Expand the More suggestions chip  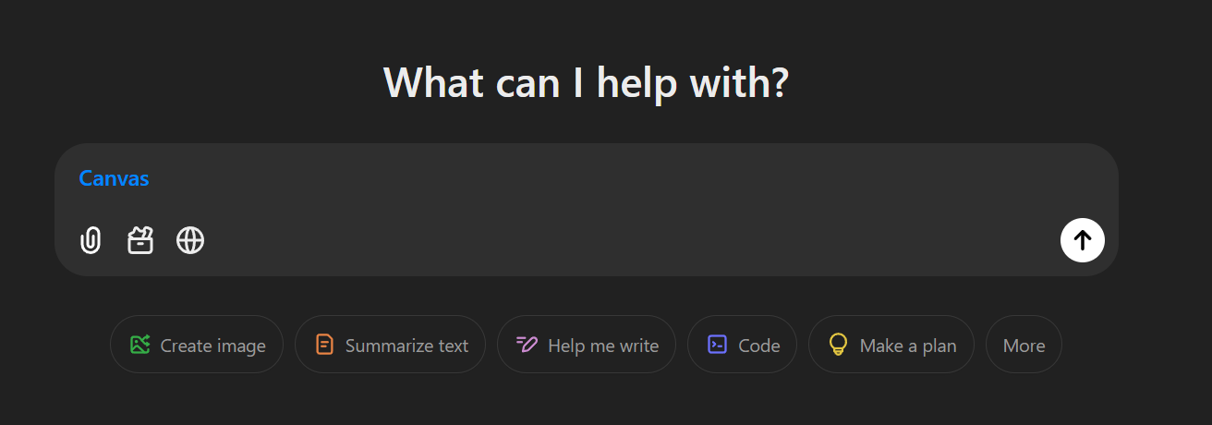tap(1024, 346)
